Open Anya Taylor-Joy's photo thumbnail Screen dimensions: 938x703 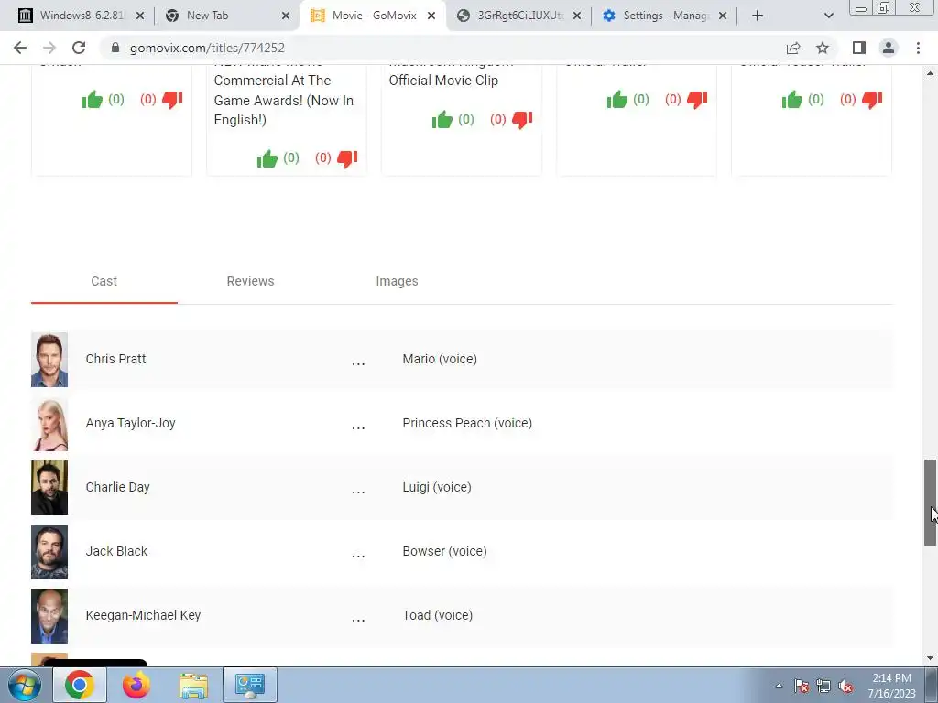click(49, 424)
